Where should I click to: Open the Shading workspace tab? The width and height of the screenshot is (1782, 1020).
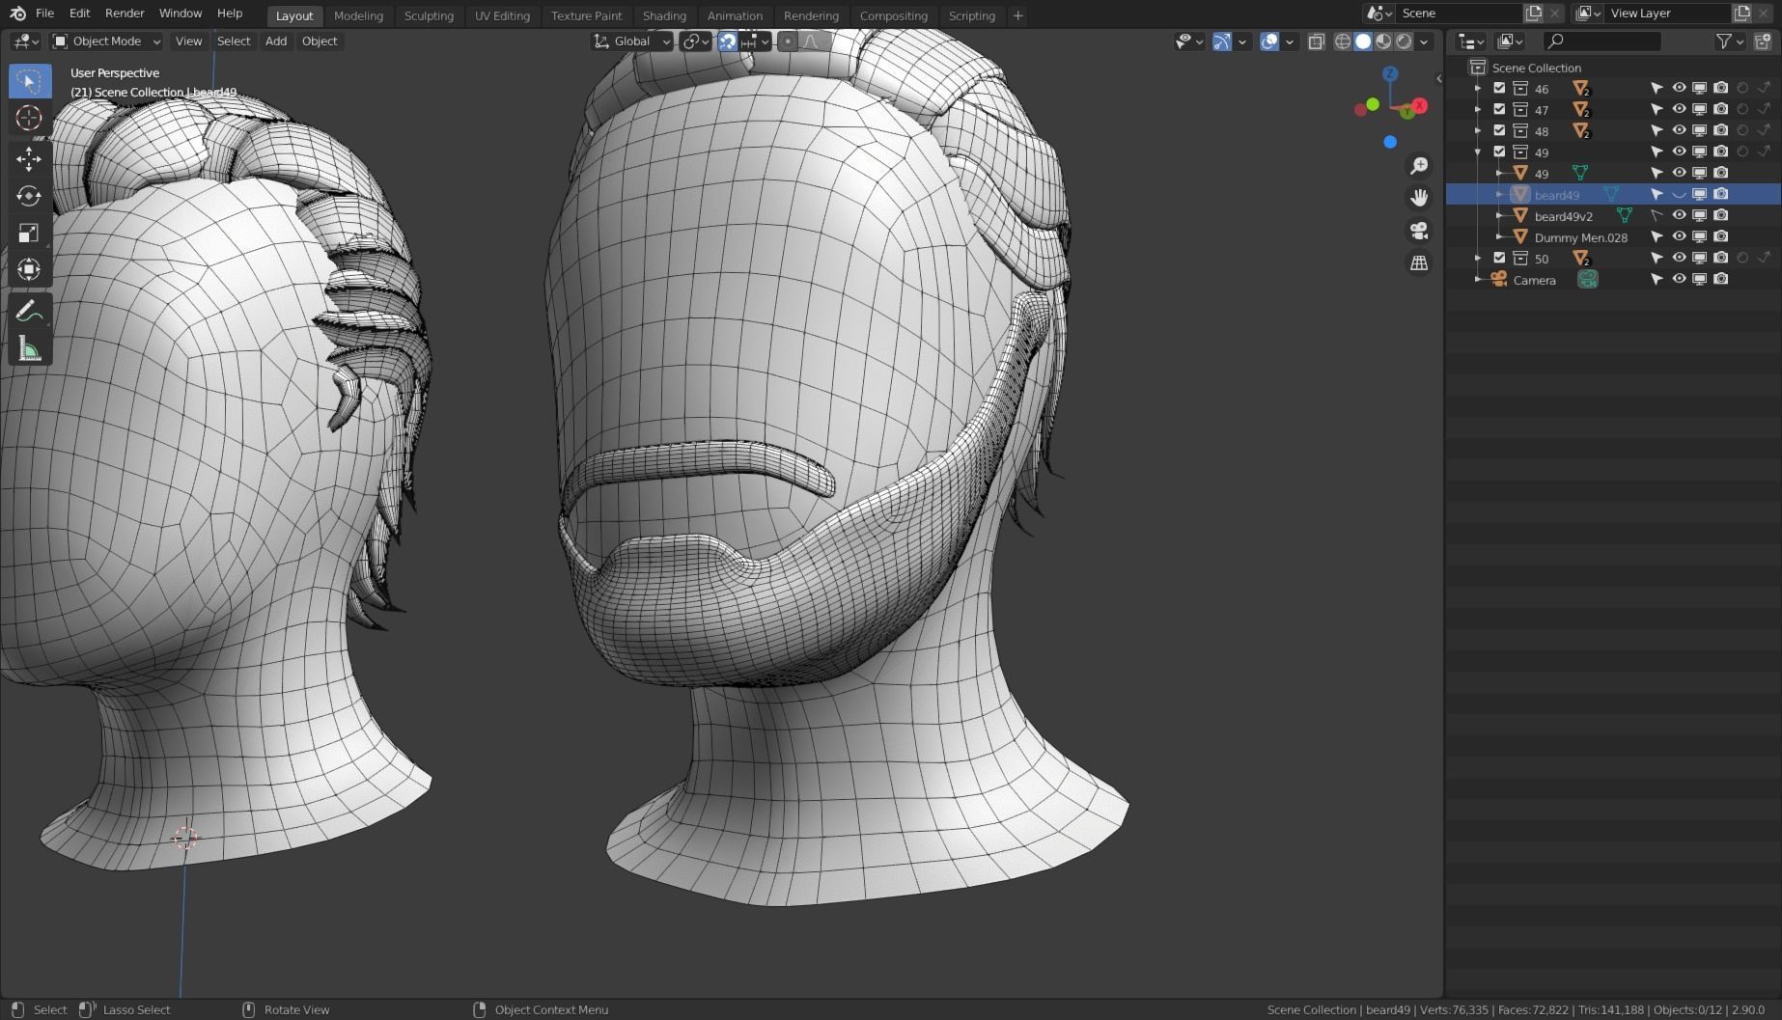pyautogui.click(x=664, y=15)
